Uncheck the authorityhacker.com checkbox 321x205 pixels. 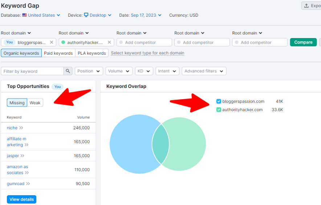(219, 110)
